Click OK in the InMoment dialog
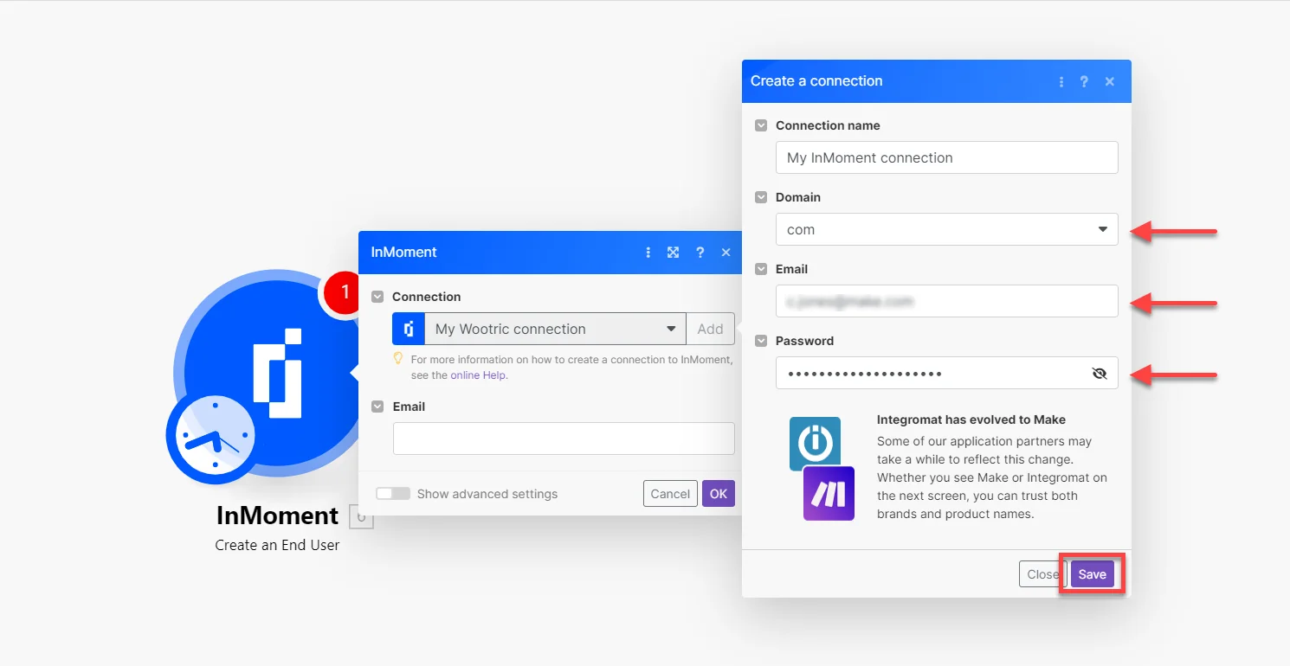The height and width of the screenshot is (666, 1290). point(719,494)
